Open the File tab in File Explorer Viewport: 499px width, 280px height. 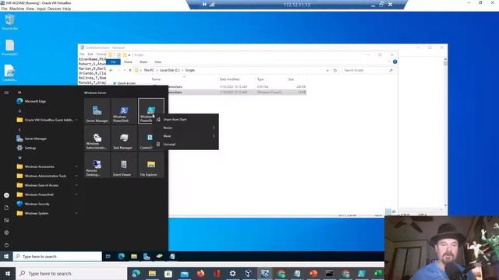click(x=113, y=62)
